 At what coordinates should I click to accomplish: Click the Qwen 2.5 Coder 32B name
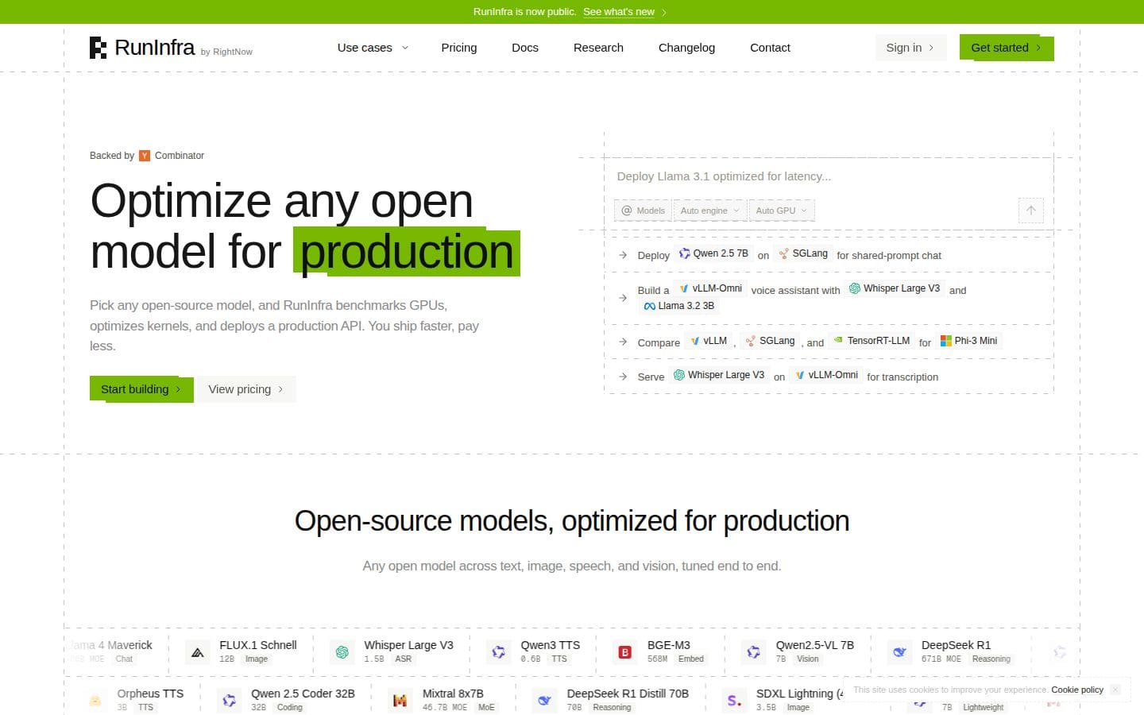pos(303,694)
